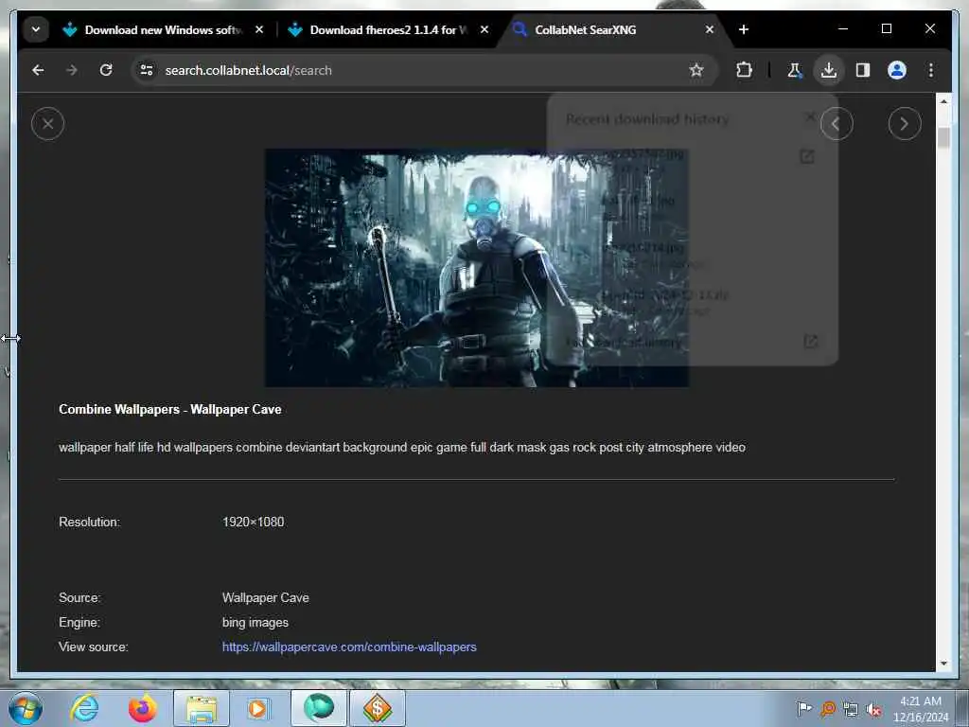The height and width of the screenshot is (727, 969).
Task: Click the bing images engine value
Action: click(255, 622)
